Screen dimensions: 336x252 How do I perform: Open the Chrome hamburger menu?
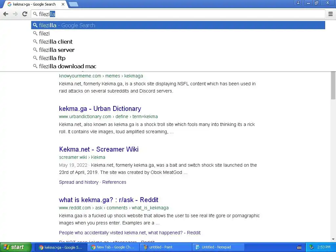pos(330,14)
